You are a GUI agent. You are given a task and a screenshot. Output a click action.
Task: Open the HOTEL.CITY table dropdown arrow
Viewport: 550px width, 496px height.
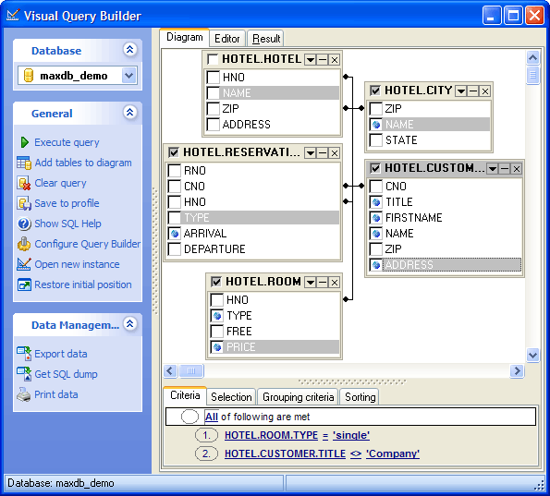tap(461, 91)
